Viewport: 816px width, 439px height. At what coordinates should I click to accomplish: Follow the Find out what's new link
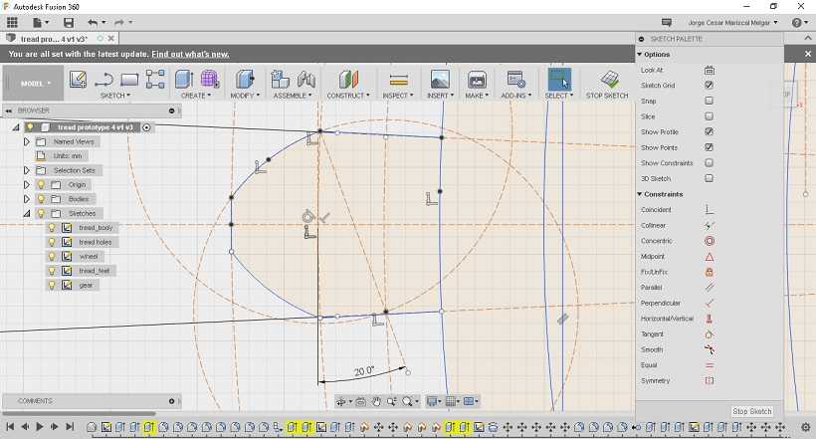pyautogui.click(x=190, y=54)
